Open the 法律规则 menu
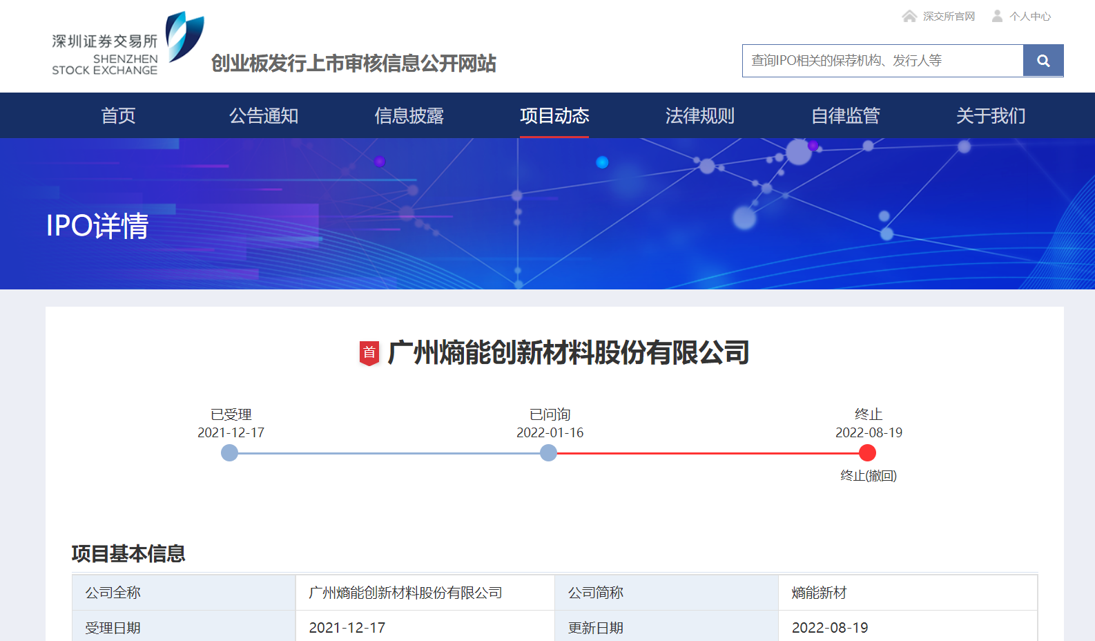1095x641 pixels. point(700,115)
